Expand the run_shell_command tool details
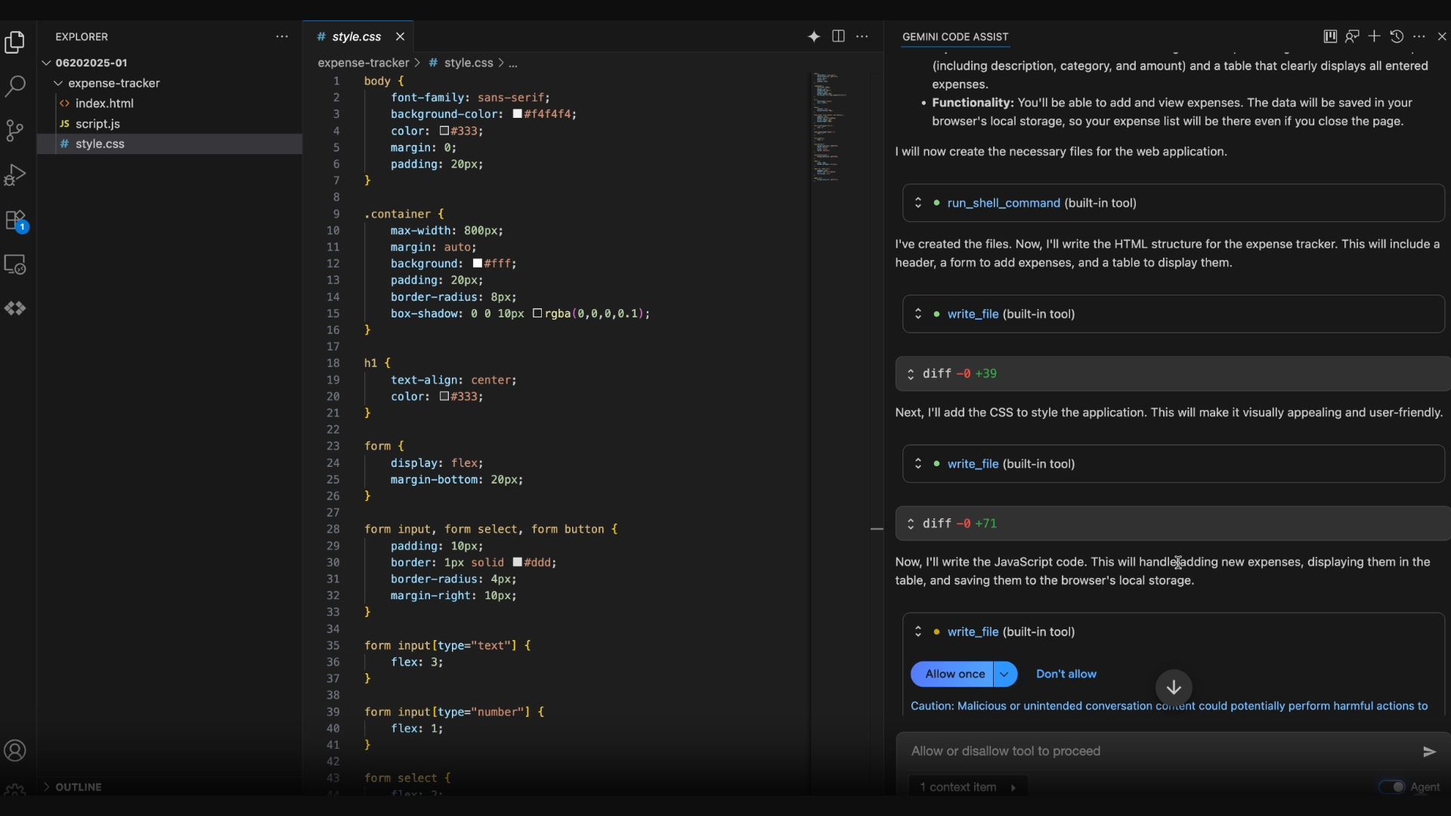The image size is (1451, 816). tap(918, 202)
